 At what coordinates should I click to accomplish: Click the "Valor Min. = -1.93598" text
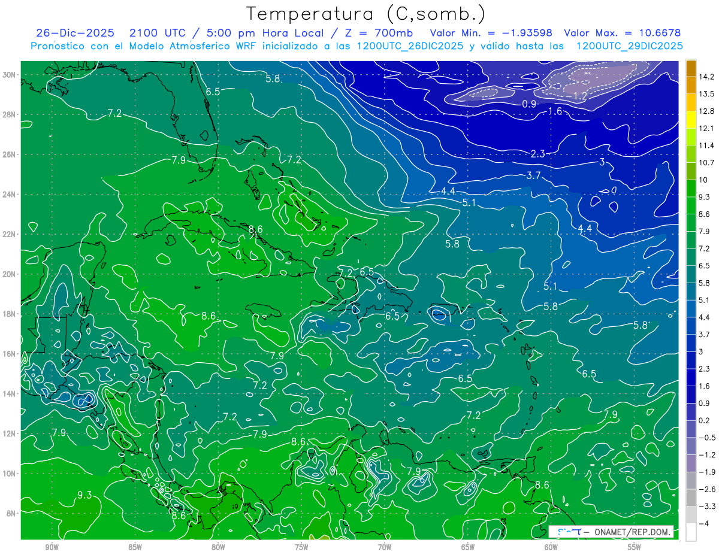pos(491,32)
